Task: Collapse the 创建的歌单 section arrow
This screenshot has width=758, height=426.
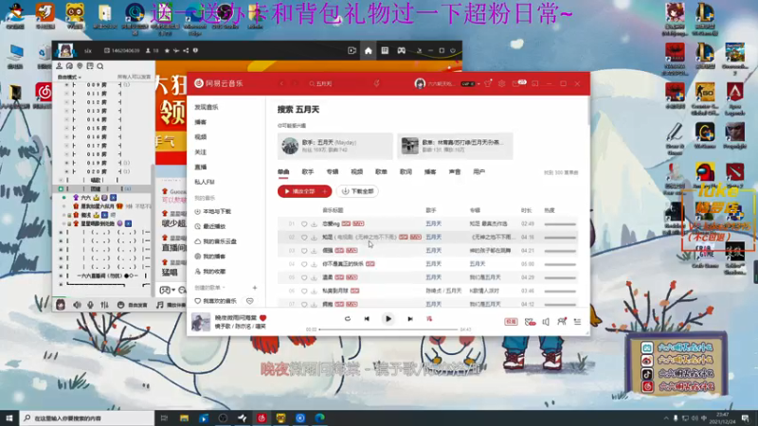Action: (224, 288)
